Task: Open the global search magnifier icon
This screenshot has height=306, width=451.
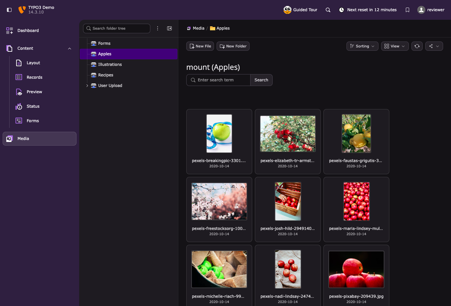Action: (x=328, y=10)
